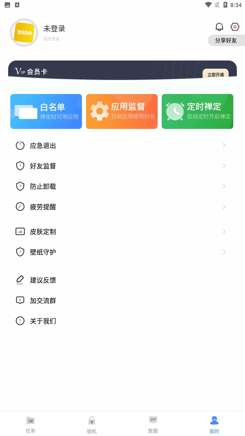Tap the info icon beside 关于我们
The image size is (245, 436).
click(x=20, y=321)
